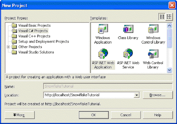Click the OK button
Image resolution: width=177 pixels, height=124 pixels.
point(94,115)
